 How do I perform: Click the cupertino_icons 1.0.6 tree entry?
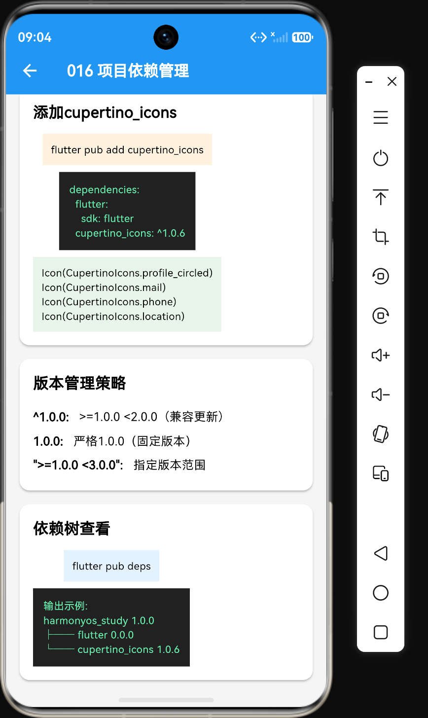(x=129, y=649)
